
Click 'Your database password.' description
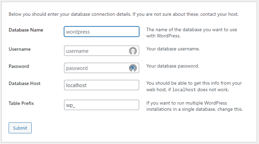coord(173,66)
